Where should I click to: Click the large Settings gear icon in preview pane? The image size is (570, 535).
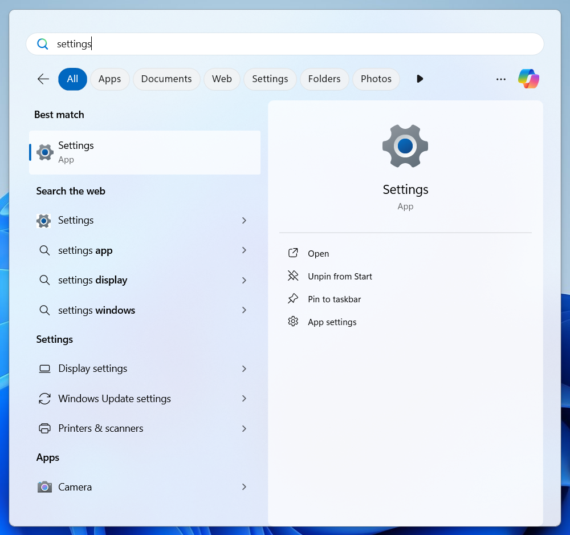[x=405, y=146]
